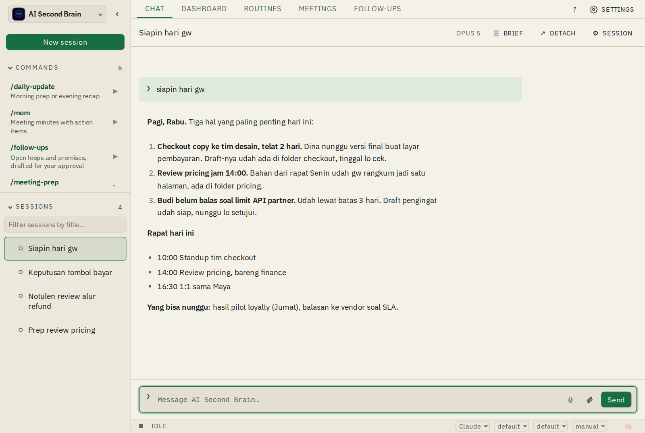Click the microphone voice input icon
This screenshot has width=645, height=433.
570,400
